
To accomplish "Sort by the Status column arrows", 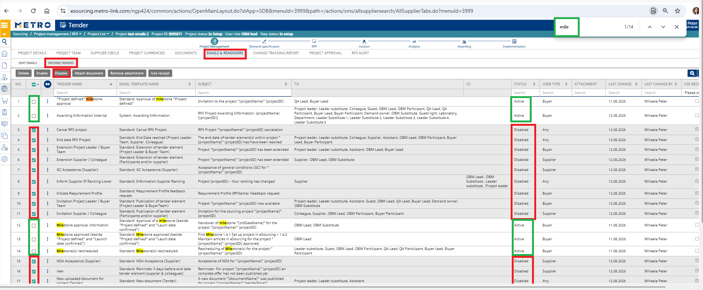I will pyautogui.click(x=534, y=84).
